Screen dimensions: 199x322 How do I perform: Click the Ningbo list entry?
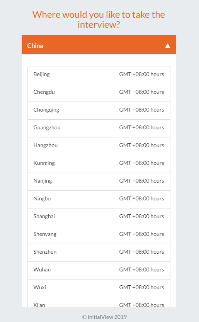99,199
